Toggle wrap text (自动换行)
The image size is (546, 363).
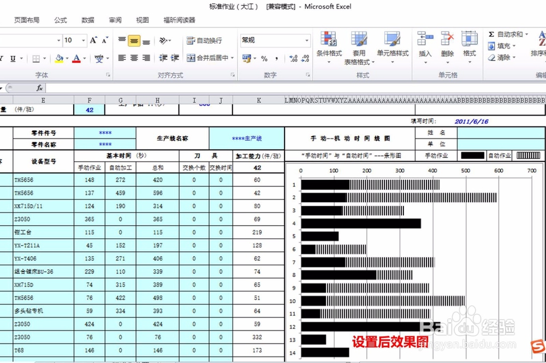pos(204,40)
